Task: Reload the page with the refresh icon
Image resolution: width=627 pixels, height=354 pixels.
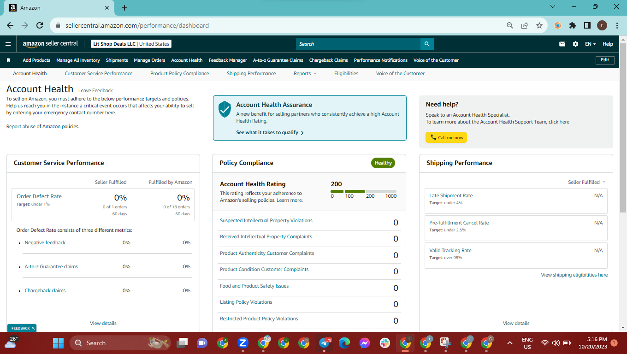Action: click(x=40, y=25)
